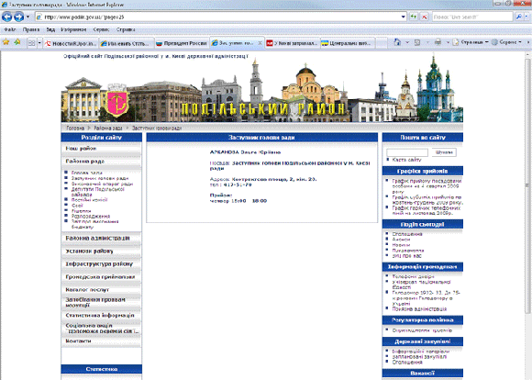Click the Home page icon in toolbar

click(397, 42)
